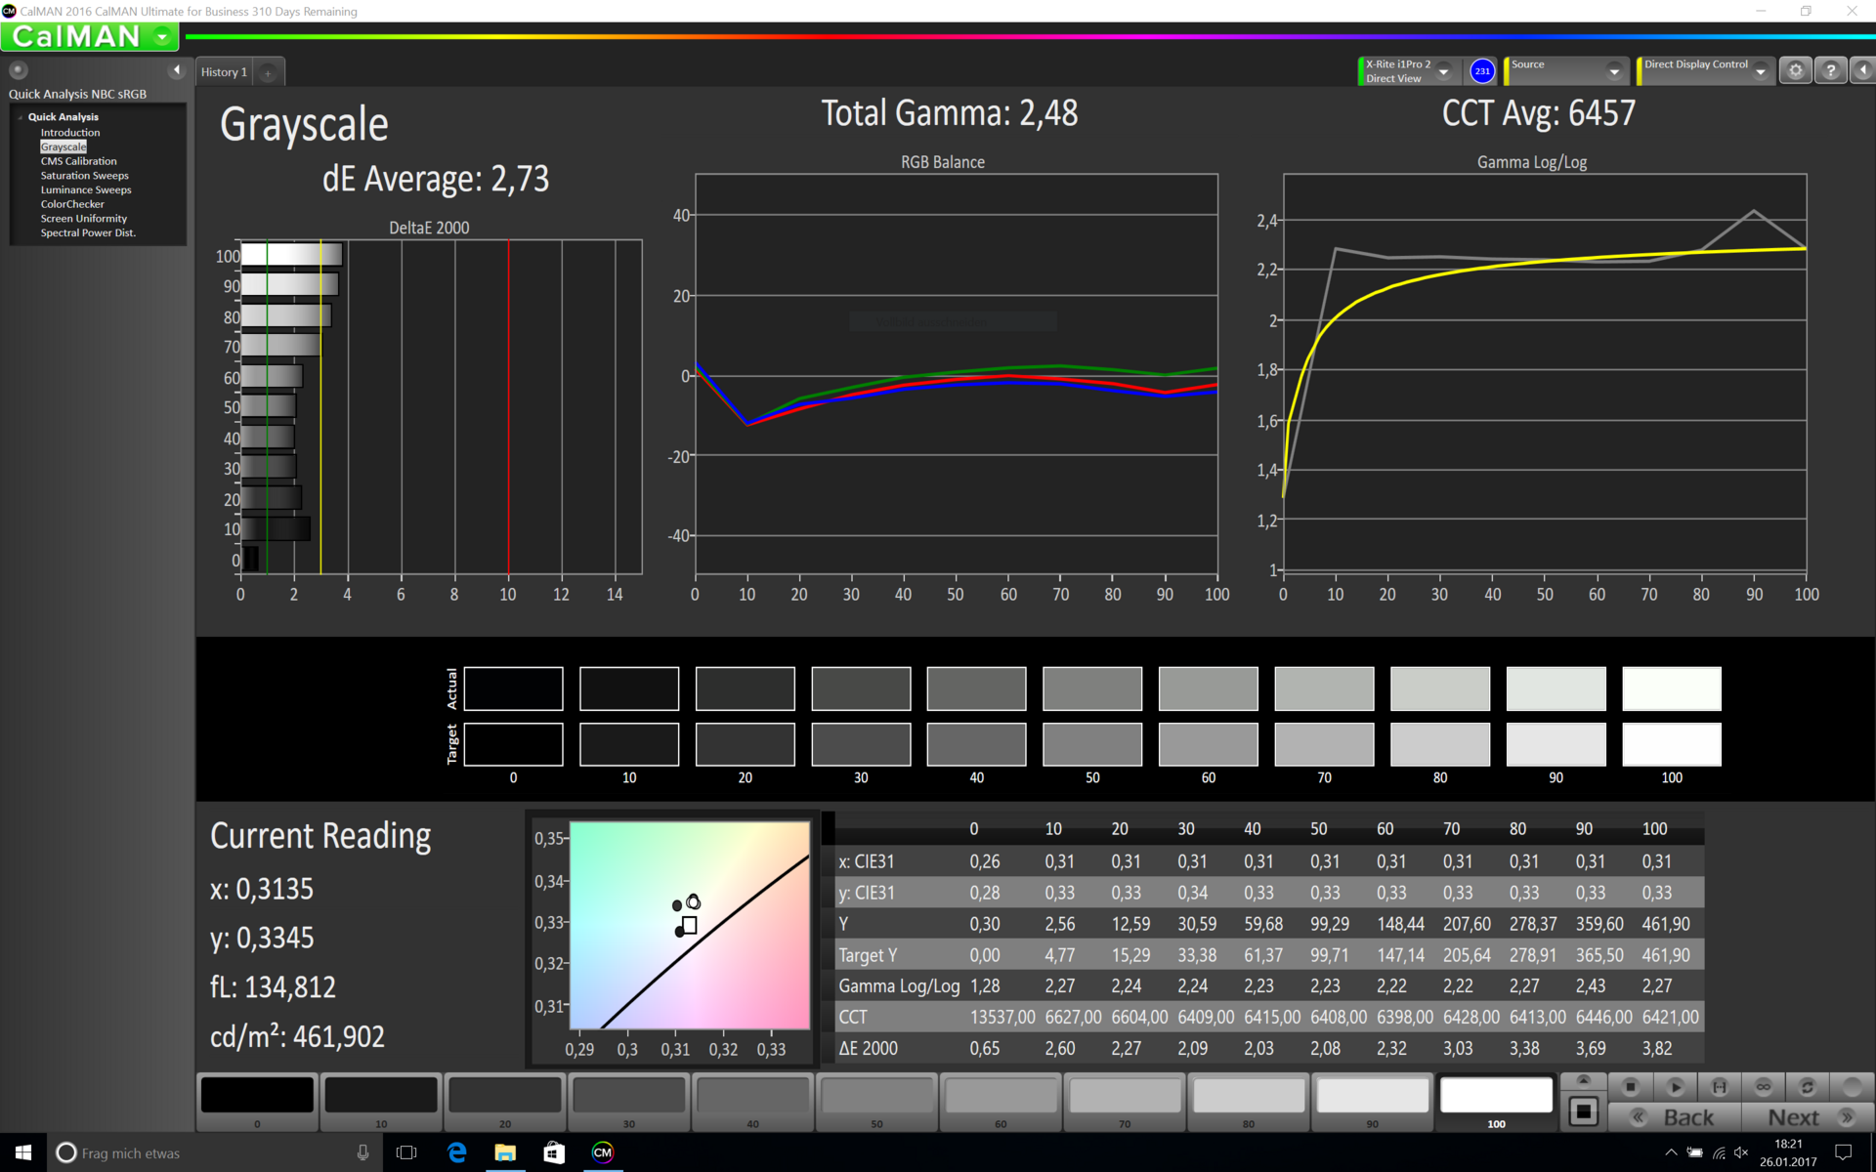Select Saturation Sweeps in the workflow list
Image resolution: width=1876 pixels, height=1172 pixels.
click(84, 176)
